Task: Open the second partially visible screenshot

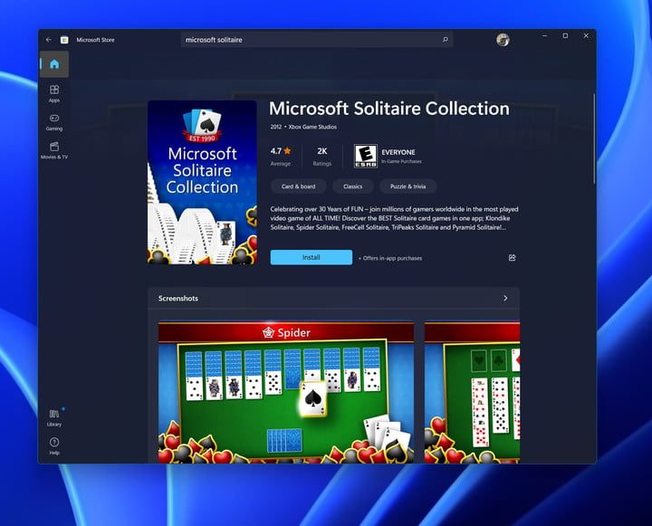Action: tap(472, 392)
